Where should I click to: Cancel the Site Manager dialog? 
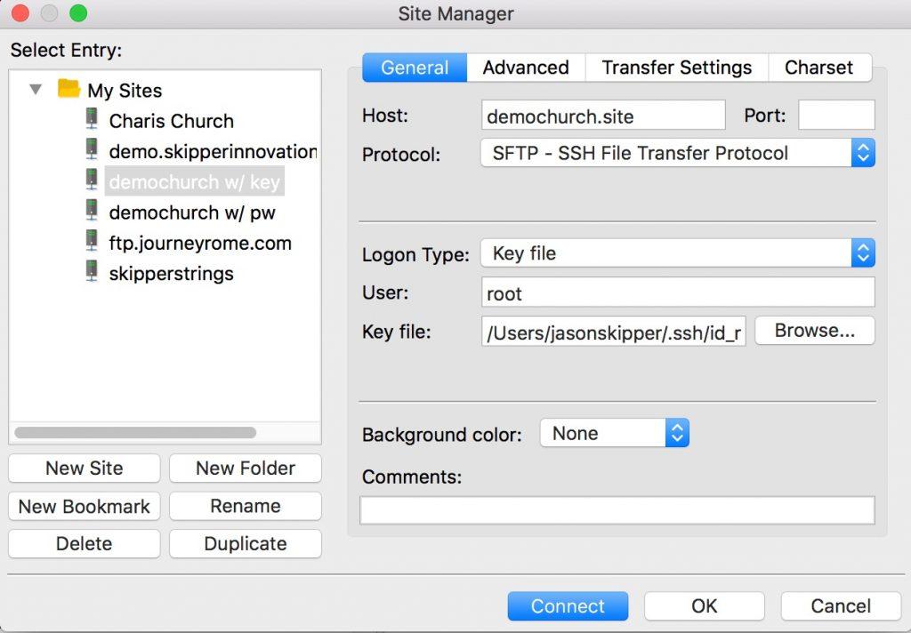tap(841, 606)
